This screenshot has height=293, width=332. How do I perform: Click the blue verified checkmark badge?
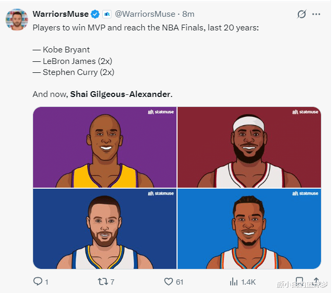point(95,14)
